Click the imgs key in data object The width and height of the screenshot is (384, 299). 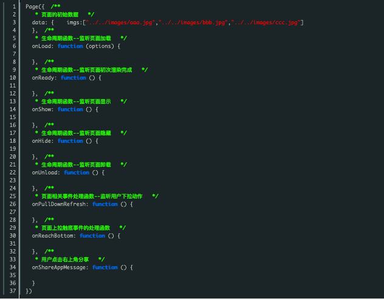[74, 22]
